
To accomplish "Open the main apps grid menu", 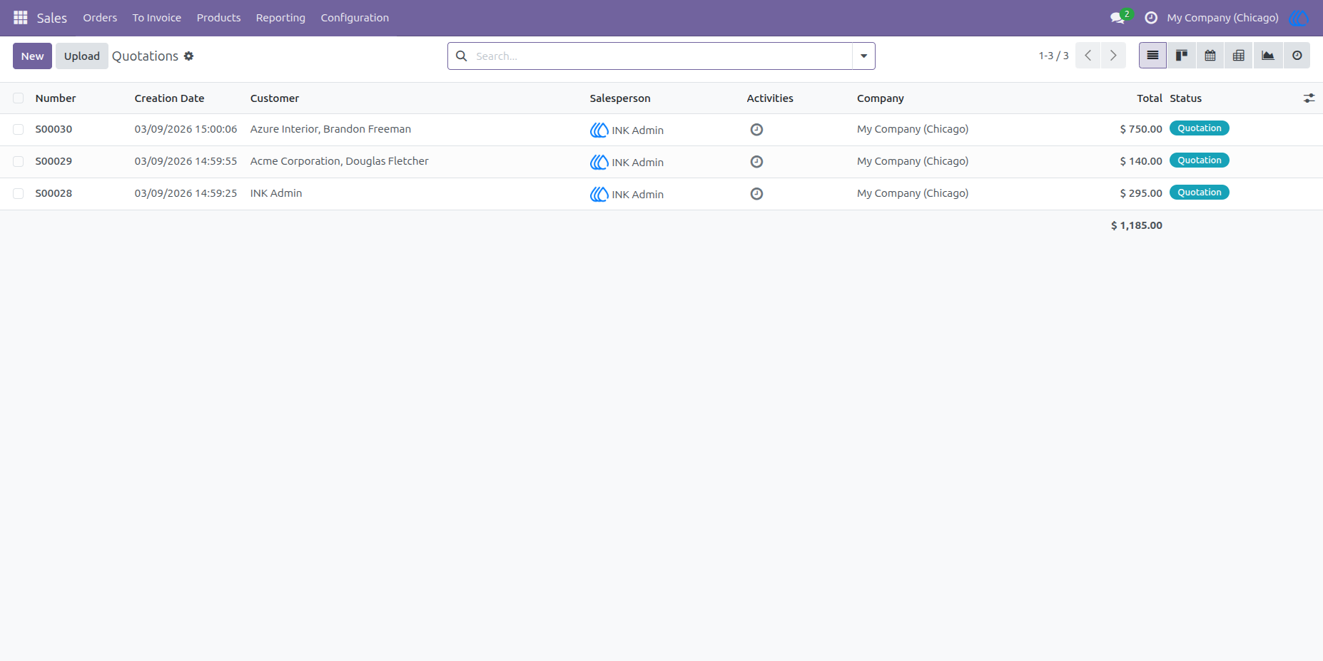I will click(21, 18).
